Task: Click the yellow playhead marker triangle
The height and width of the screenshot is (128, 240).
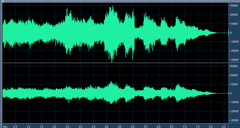Action: (x=2, y=2)
